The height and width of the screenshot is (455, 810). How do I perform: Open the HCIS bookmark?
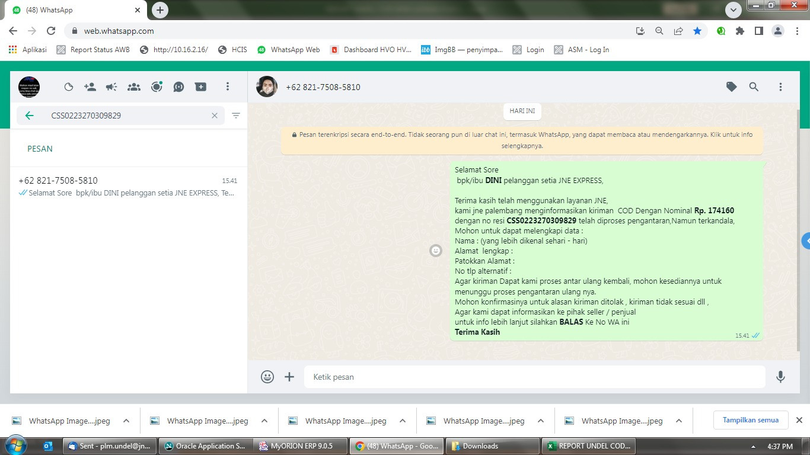coord(232,50)
